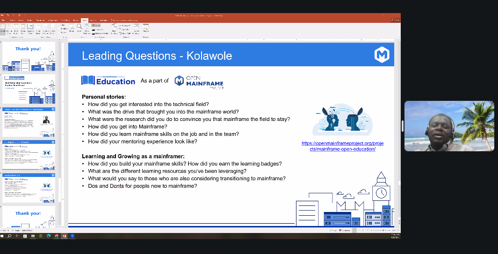
Task: Enable the Gridlines checkbox
Action: pyautogui.click(x=63, y=29)
